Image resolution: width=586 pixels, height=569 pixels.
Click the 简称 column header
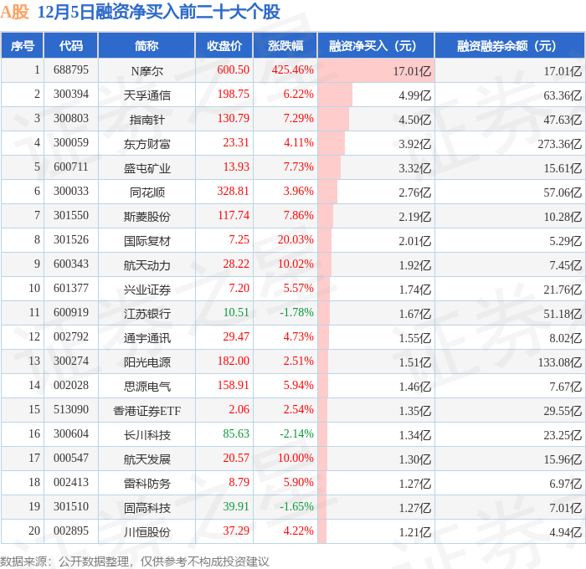146,45
